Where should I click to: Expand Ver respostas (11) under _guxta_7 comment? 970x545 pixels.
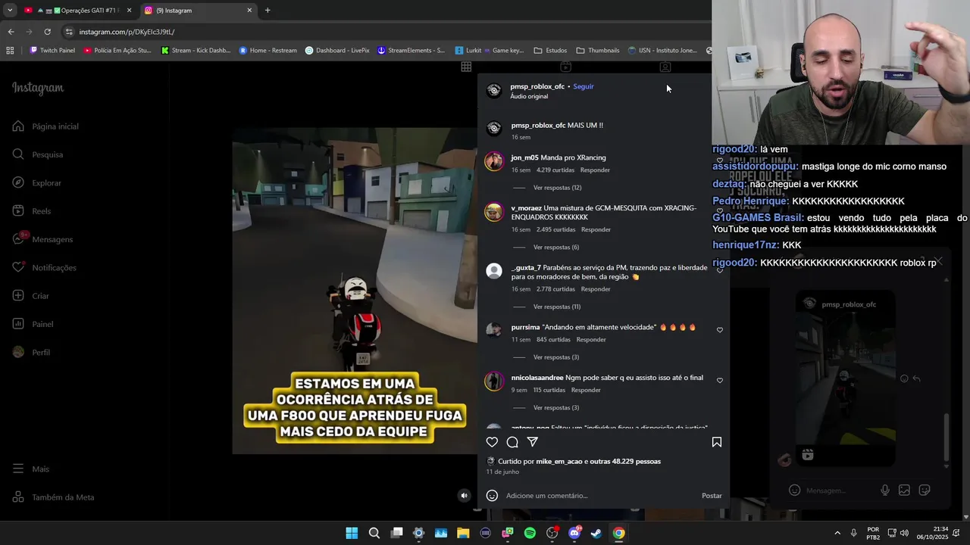tap(557, 307)
